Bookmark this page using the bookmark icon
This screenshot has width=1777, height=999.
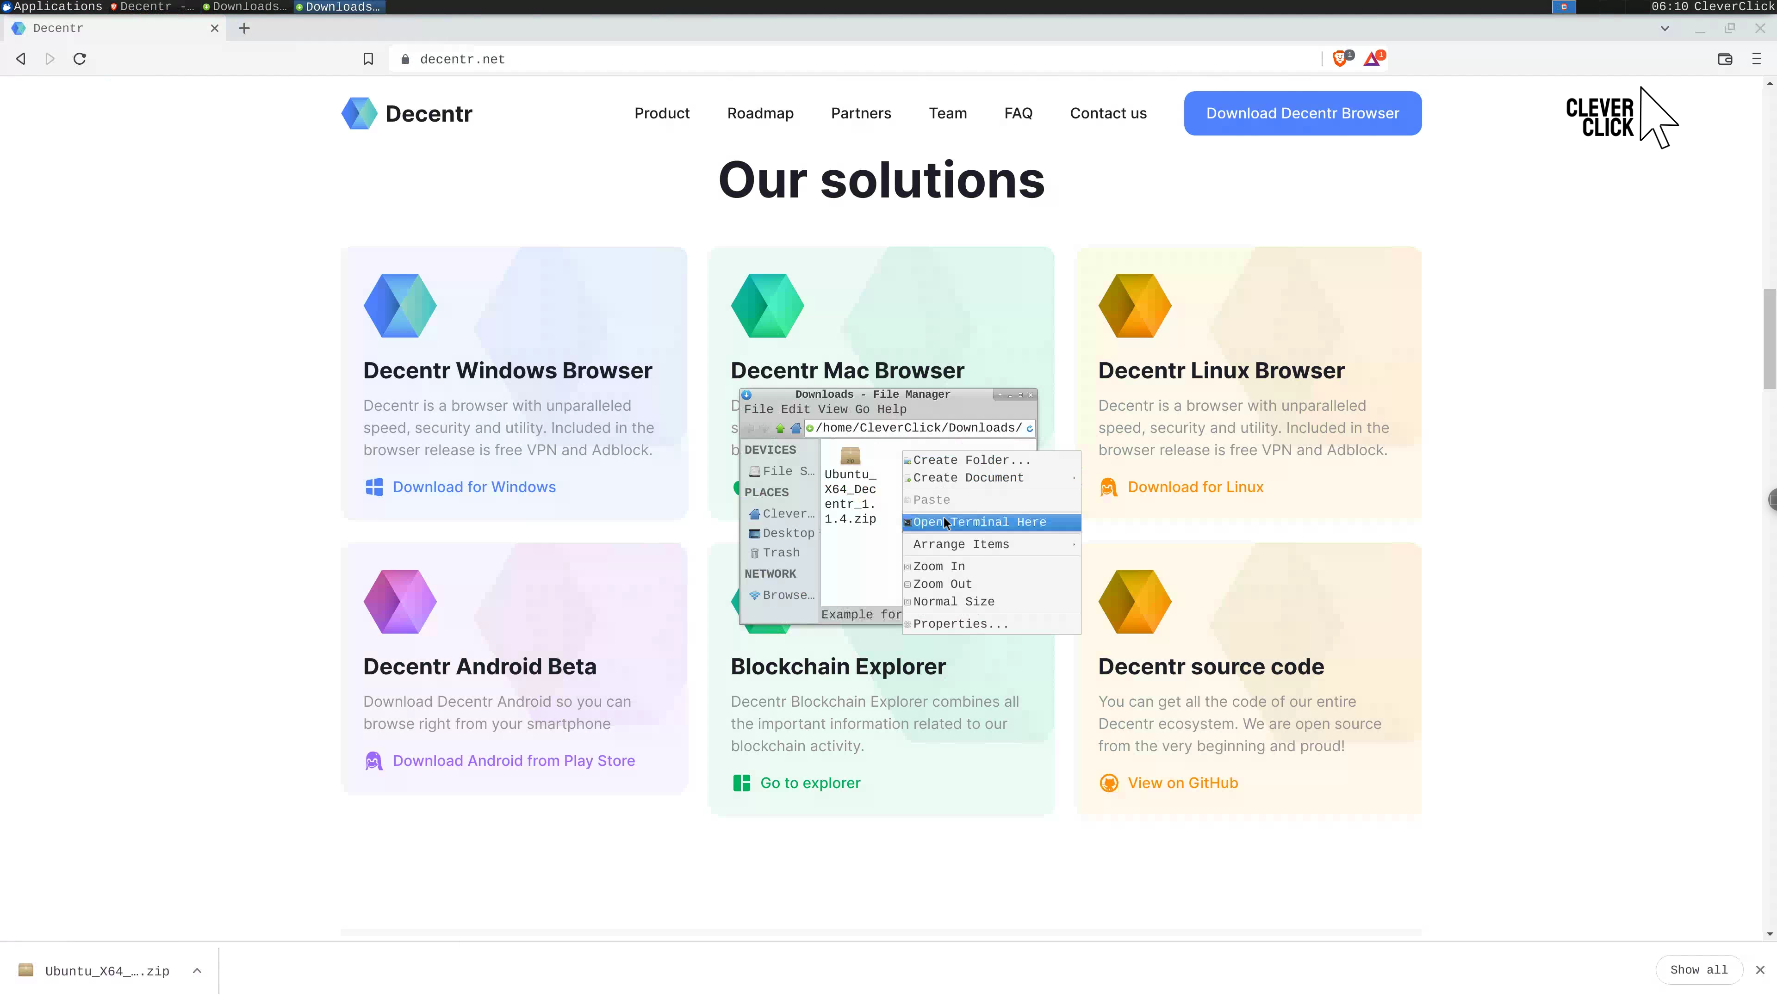(368, 59)
